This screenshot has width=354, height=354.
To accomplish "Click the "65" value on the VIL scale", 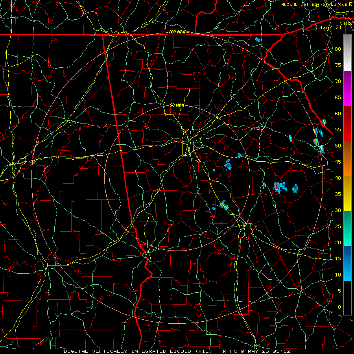I will 338,98.
